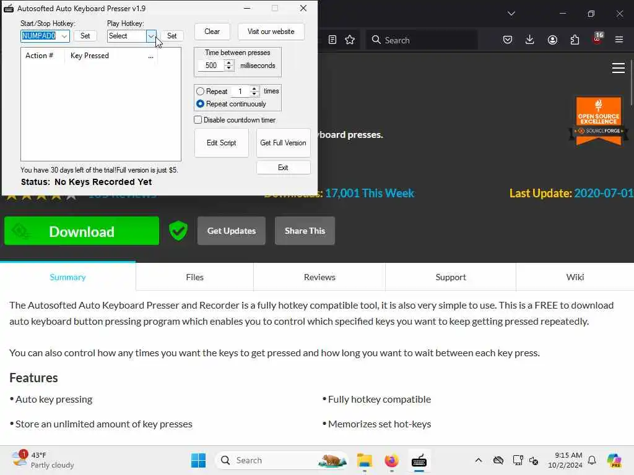The height and width of the screenshot is (475, 634).
Task: Open Edit Script button
Action: tap(221, 143)
